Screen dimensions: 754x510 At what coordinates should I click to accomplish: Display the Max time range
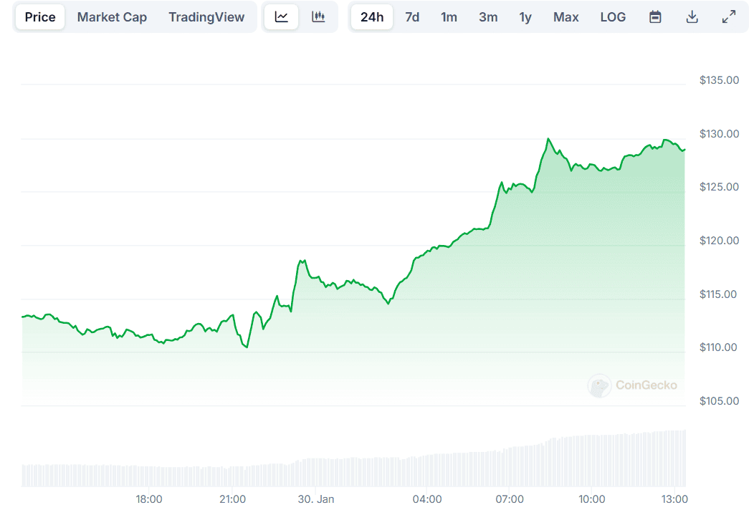(565, 17)
